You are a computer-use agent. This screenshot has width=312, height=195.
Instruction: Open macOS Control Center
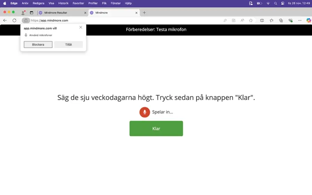tap(282, 3)
